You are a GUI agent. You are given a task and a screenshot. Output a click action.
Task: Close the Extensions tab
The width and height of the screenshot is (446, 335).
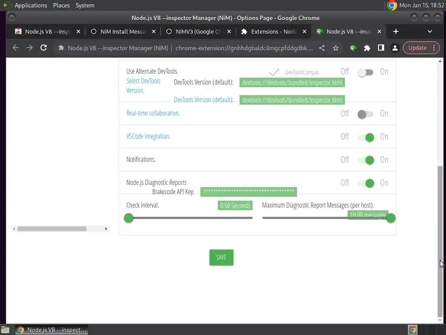(304, 31)
